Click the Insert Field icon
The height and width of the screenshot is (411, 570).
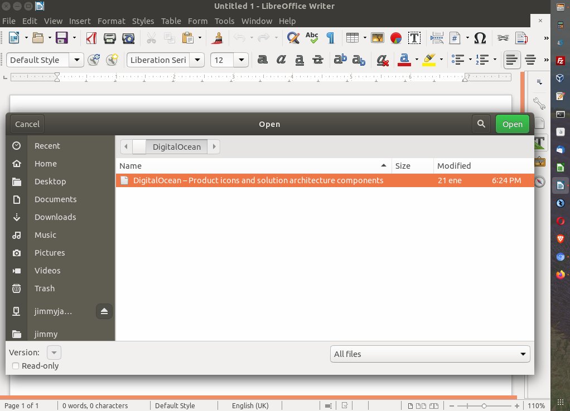[455, 38]
